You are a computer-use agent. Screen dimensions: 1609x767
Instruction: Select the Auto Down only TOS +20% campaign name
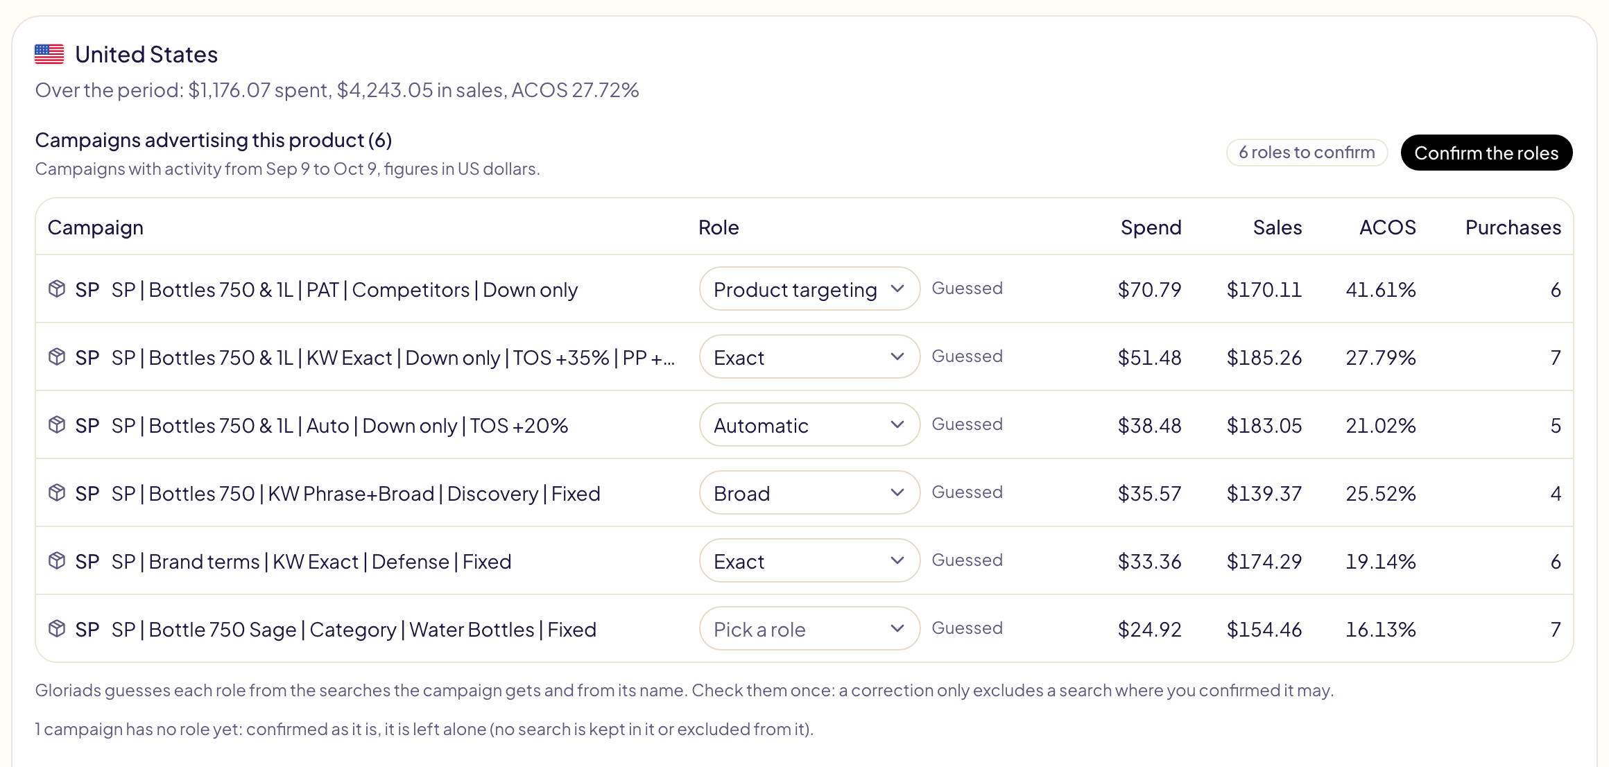(340, 426)
